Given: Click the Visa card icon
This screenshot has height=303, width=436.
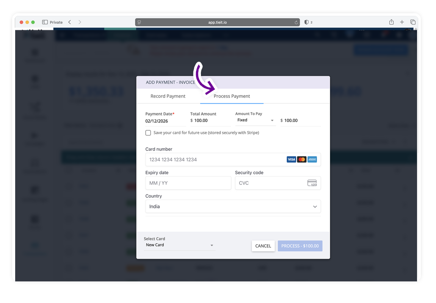Looking at the screenshot, I should pos(291,159).
